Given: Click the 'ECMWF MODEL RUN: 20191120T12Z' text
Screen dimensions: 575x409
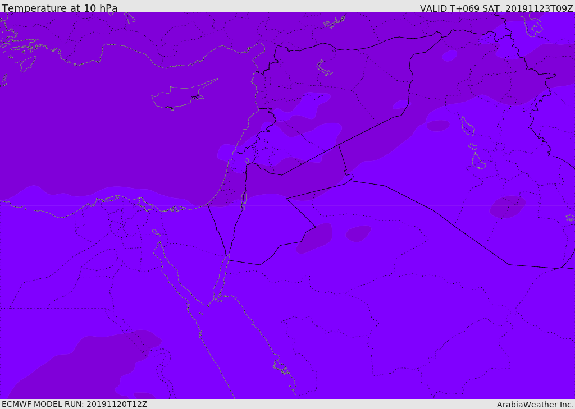Looking at the screenshot, I should (75, 404).
